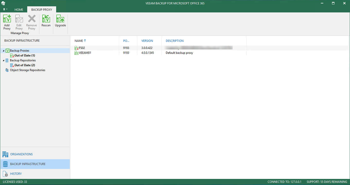Open the HISTORY view
350x185 pixels.
tap(35, 174)
